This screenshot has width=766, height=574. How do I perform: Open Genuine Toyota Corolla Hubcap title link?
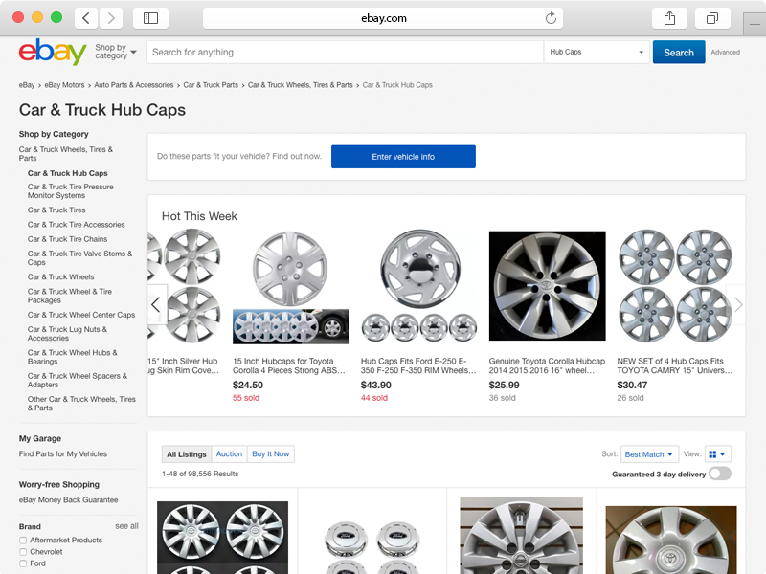click(x=547, y=365)
